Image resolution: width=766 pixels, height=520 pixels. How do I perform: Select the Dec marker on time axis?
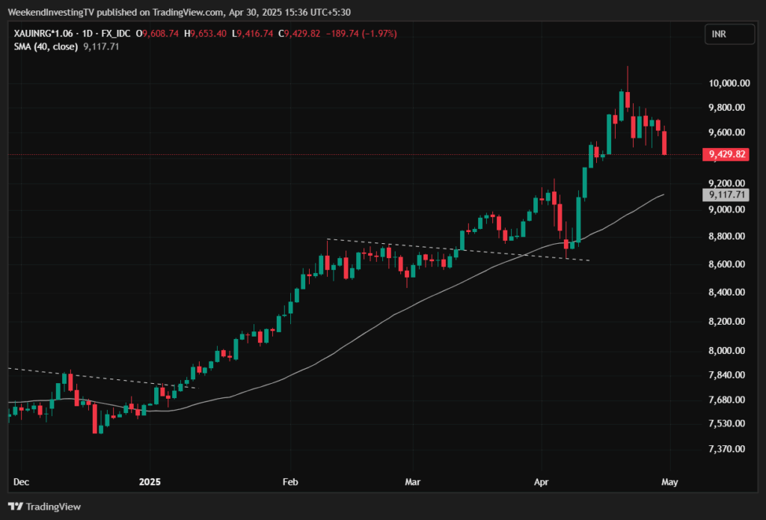pos(22,483)
